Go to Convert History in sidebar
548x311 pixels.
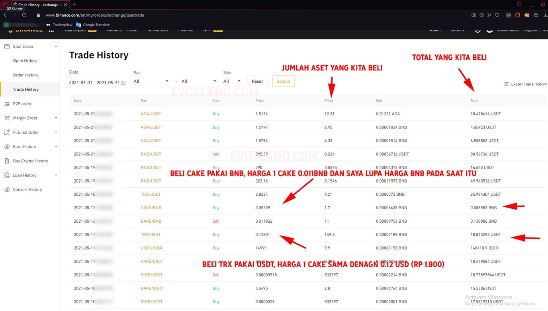pos(27,190)
